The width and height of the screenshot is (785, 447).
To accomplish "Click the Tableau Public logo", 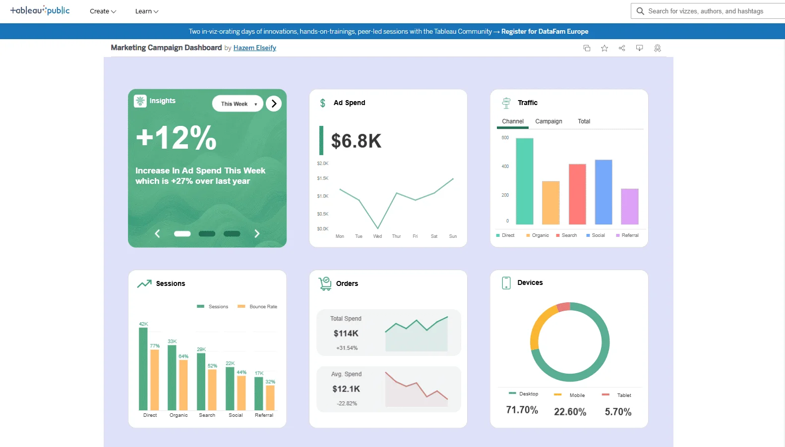I will [40, 10].
